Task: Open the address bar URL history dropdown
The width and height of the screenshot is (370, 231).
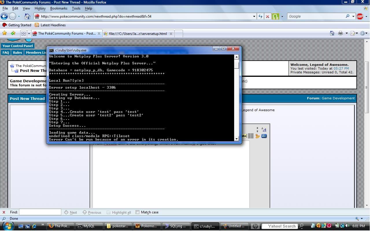Action: [254, 16]
